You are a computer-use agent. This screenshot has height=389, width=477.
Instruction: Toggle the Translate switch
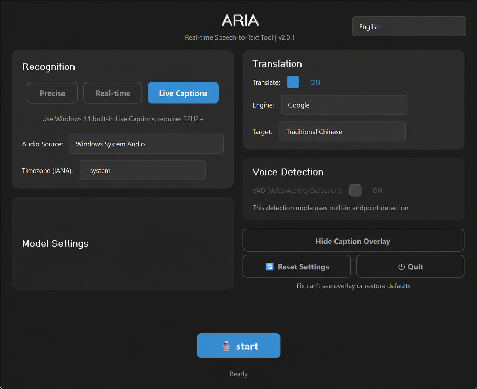click(x=293, y=82)
